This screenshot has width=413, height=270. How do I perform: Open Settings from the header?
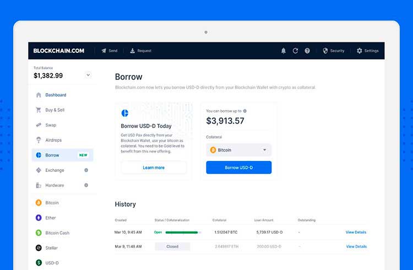[x=371, y=51]
